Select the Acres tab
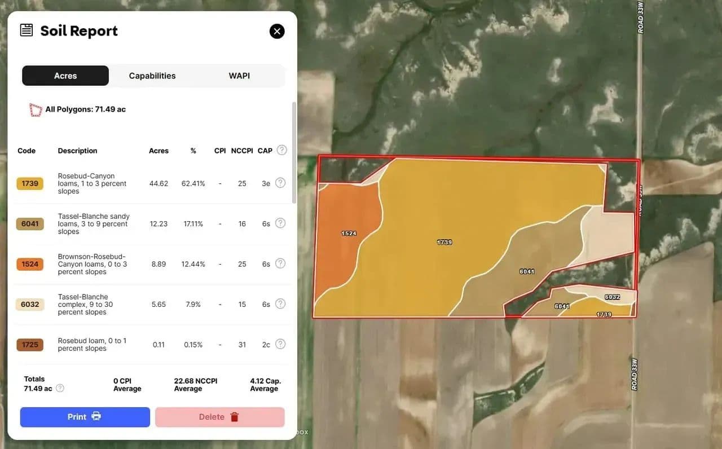Screen dimensions: 722x449 (x=65, y=76)
